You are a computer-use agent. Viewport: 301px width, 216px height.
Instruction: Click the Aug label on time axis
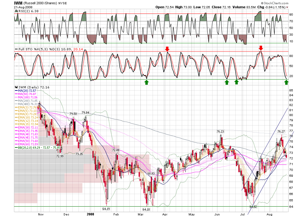(269, 214)
